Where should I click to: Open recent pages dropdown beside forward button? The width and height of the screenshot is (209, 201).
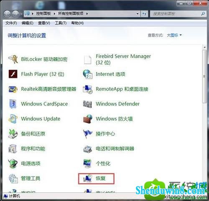coord(21,14)
